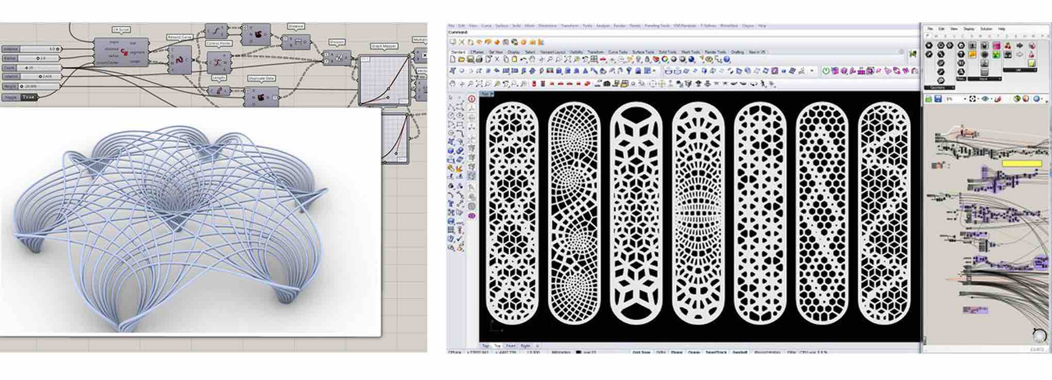This screenshot has width=1052, height=380.
Task: Expand the Util panel bar in Grasshopper
Action: [1020, 70]
